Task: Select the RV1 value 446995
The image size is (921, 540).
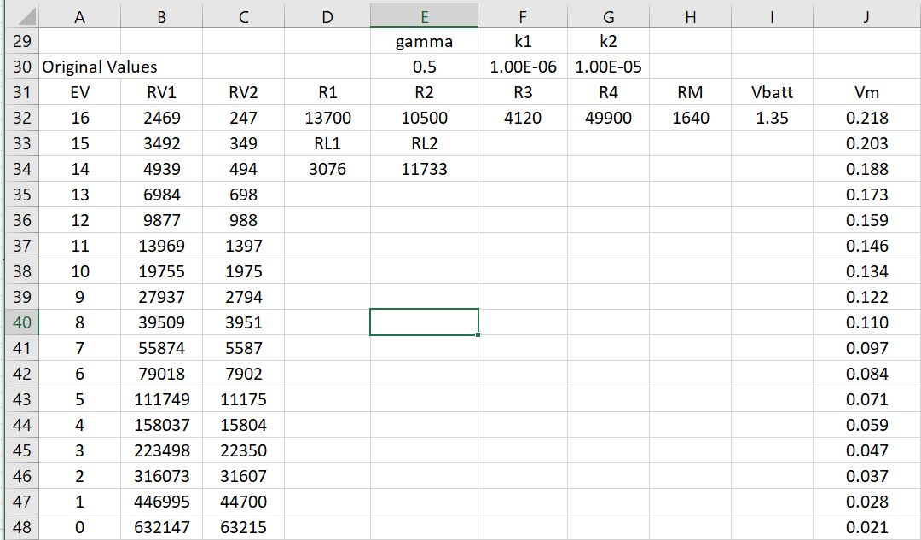Action: pyautogui.click(x=161, y=502)
